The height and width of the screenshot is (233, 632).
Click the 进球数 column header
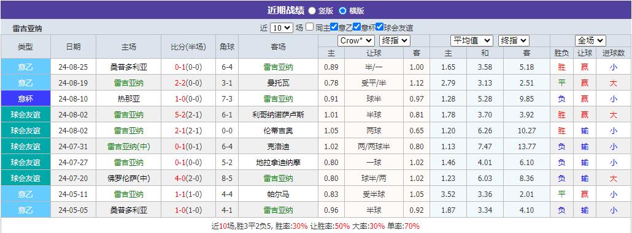[614, 53]
